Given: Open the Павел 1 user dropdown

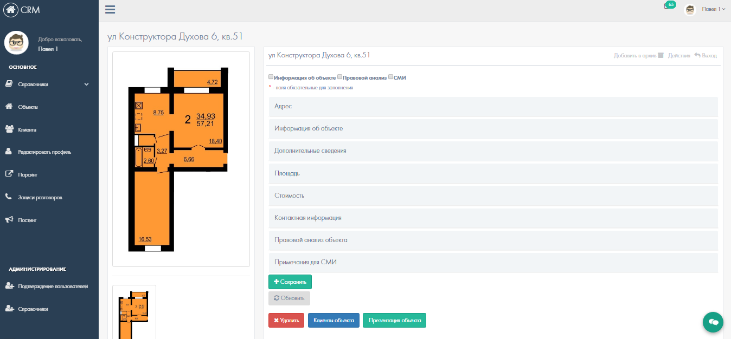Looking at the screenshot, I should 713,9.
